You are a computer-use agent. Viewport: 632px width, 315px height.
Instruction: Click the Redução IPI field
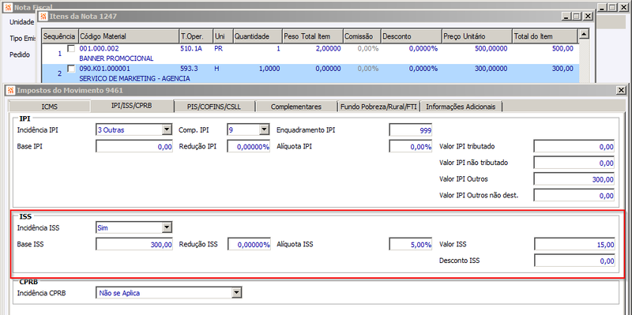click(249, 147)
